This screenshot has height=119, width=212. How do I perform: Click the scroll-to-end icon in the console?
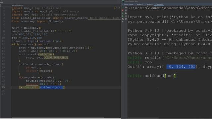pyautogui.click(x=126, y=10)
